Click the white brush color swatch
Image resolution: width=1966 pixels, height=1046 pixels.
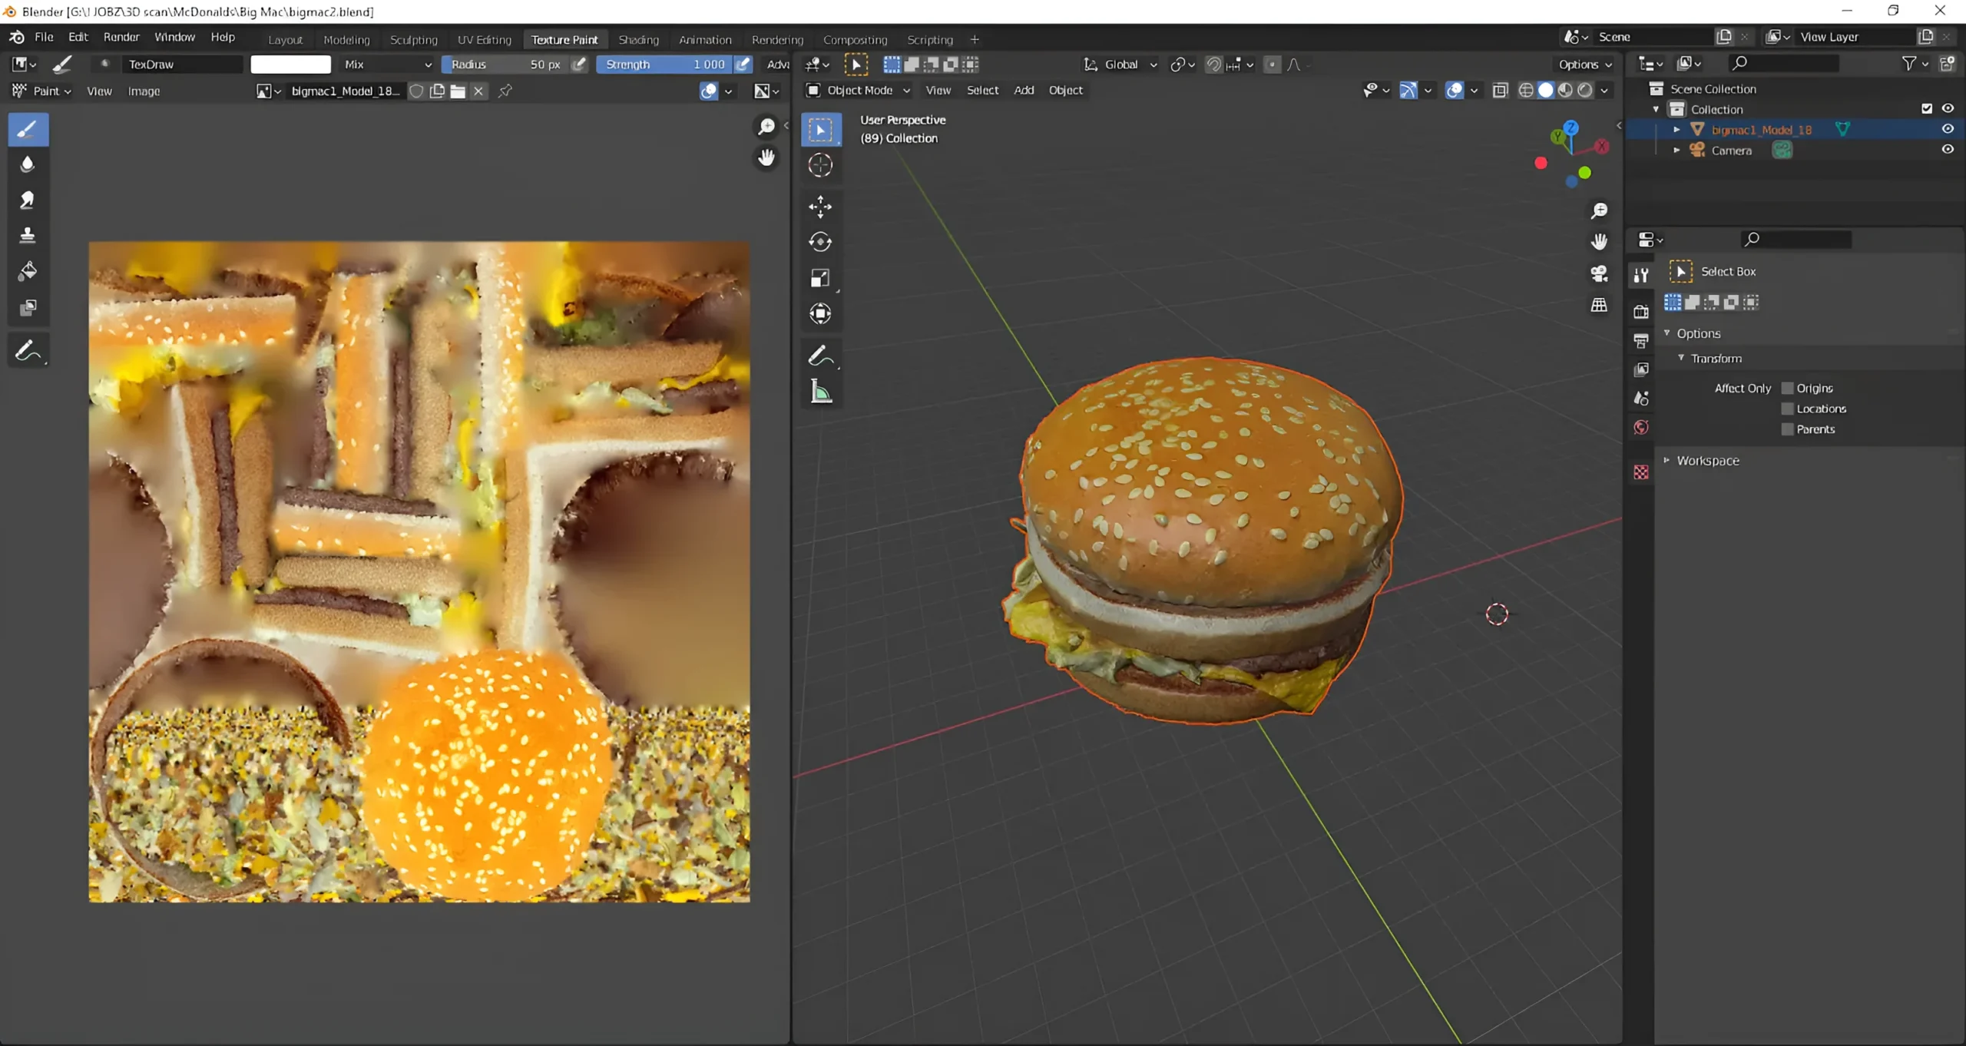click(x=290, y=65)
